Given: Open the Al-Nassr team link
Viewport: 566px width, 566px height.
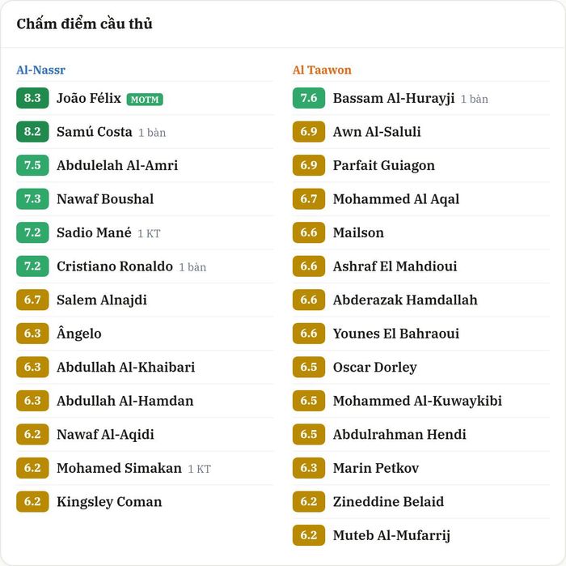Looking at the screenshot, I should click(x=40, y=70).
